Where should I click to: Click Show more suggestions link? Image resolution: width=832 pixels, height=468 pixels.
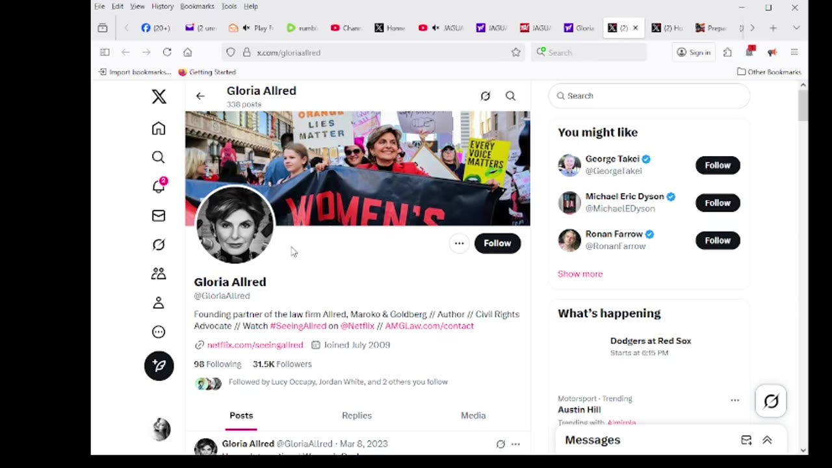pyautogui.click(x=580, y=274)
